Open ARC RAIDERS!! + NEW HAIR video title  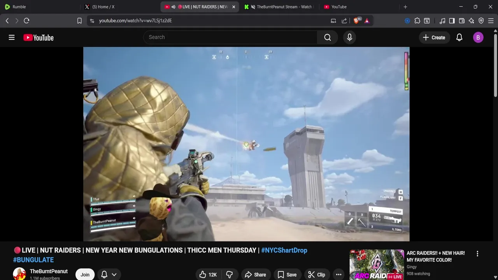click(436, 256)
